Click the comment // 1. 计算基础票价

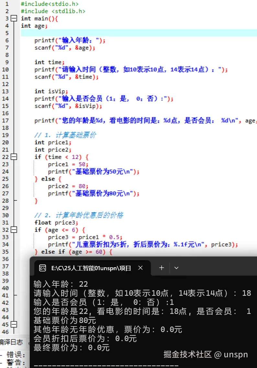pos(65,135)
